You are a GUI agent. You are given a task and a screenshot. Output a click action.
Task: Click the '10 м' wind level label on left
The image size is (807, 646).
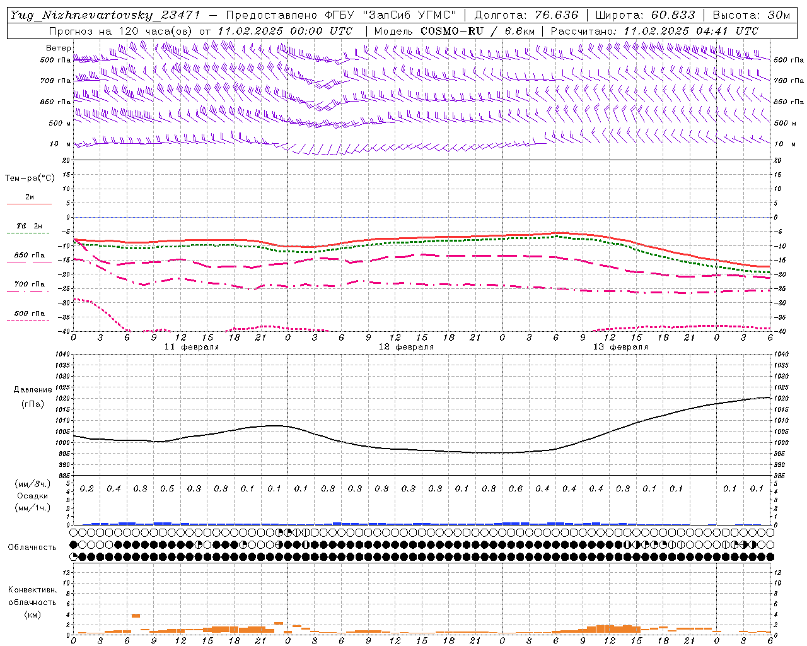pos(61,144)
